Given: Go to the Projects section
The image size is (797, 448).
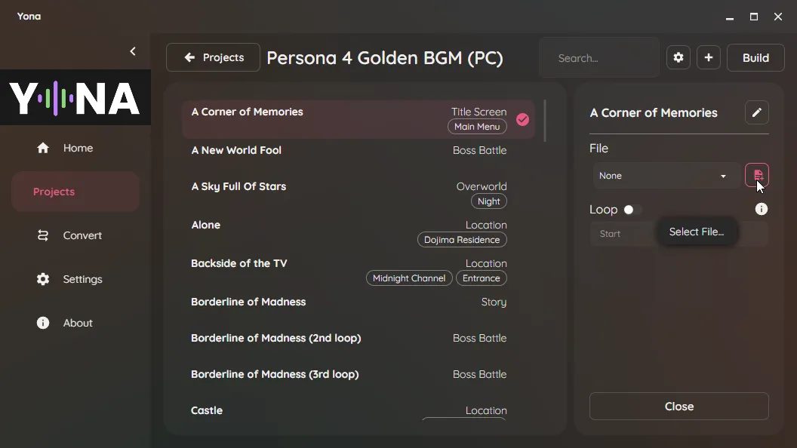Looking at the screenshot, I should click(75, 192).
